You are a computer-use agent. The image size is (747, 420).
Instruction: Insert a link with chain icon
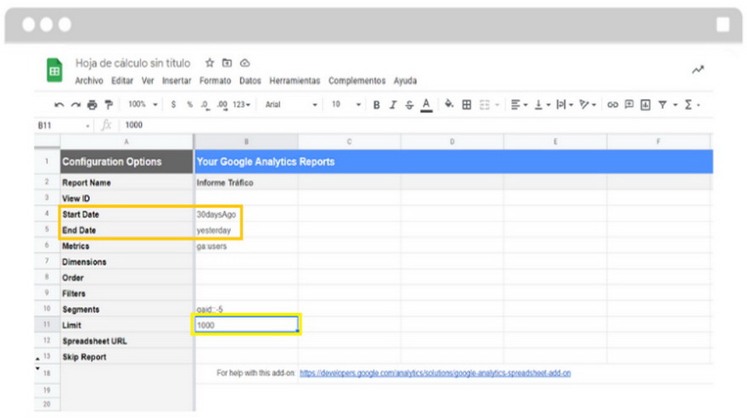(613, 104)
